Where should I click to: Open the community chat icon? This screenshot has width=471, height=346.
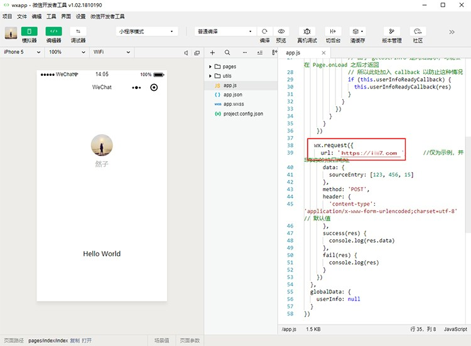point(418,31)
